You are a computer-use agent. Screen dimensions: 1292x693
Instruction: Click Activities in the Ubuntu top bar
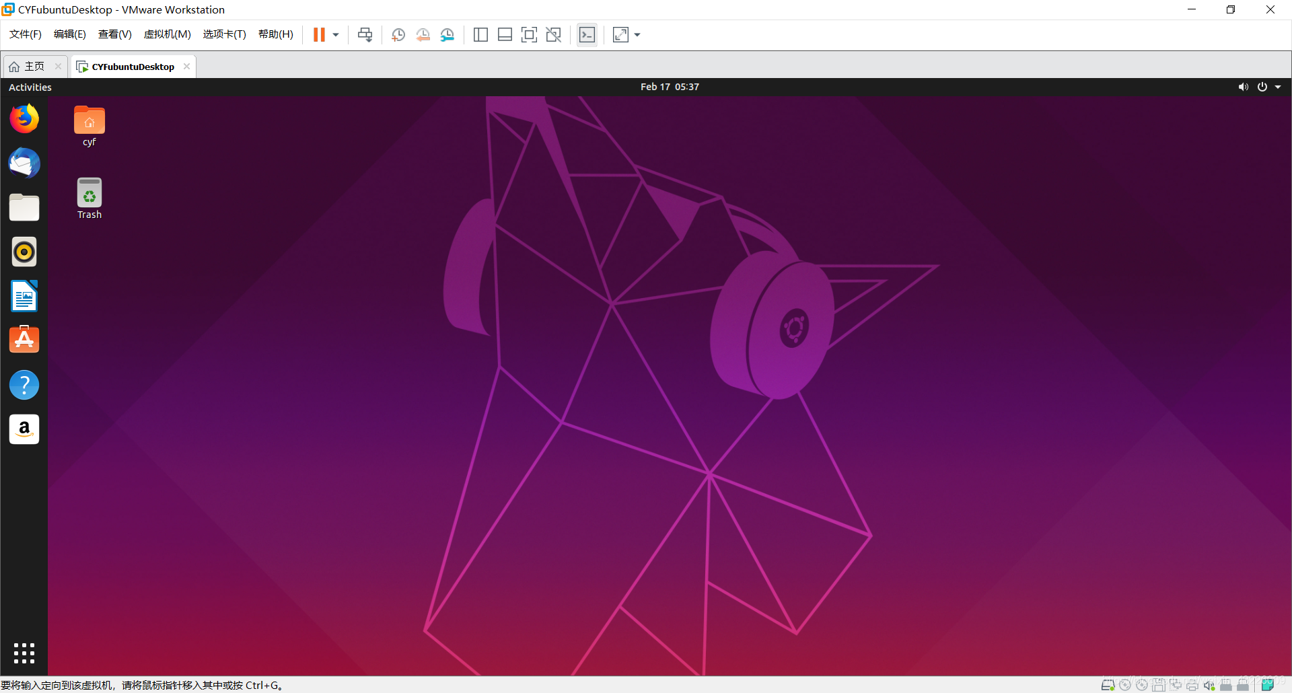[30, 87]
